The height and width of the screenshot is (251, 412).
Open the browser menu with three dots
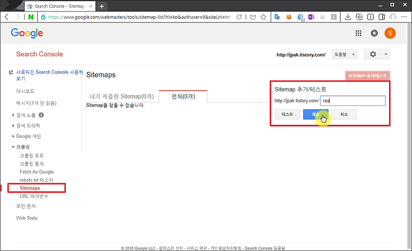404,17
